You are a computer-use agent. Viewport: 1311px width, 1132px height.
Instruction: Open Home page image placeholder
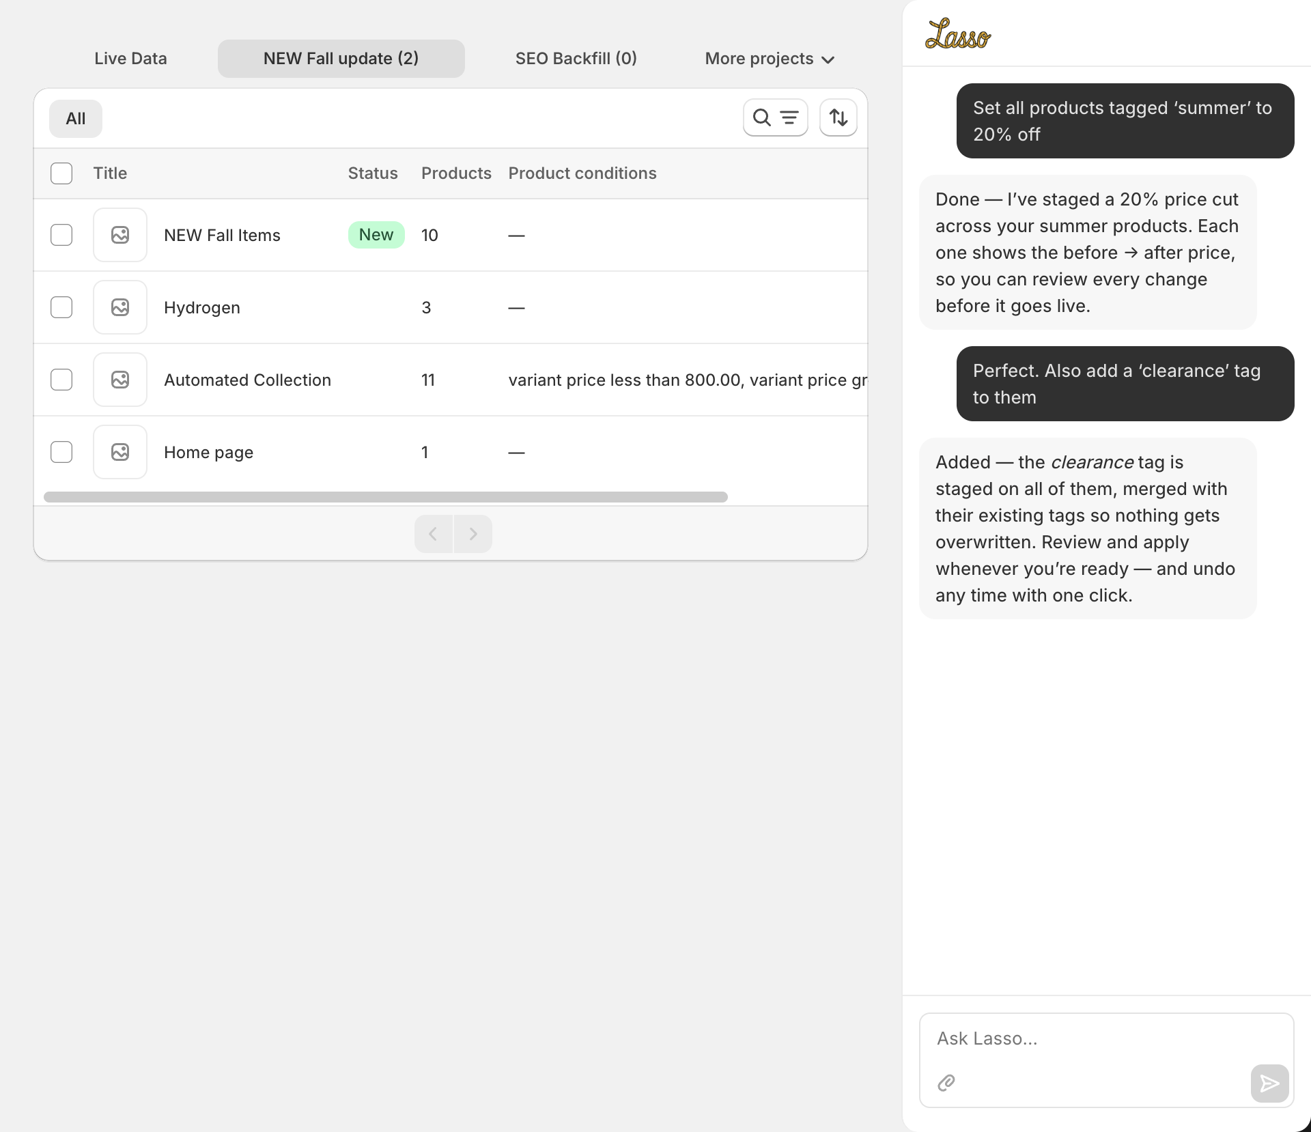[120, 452]
